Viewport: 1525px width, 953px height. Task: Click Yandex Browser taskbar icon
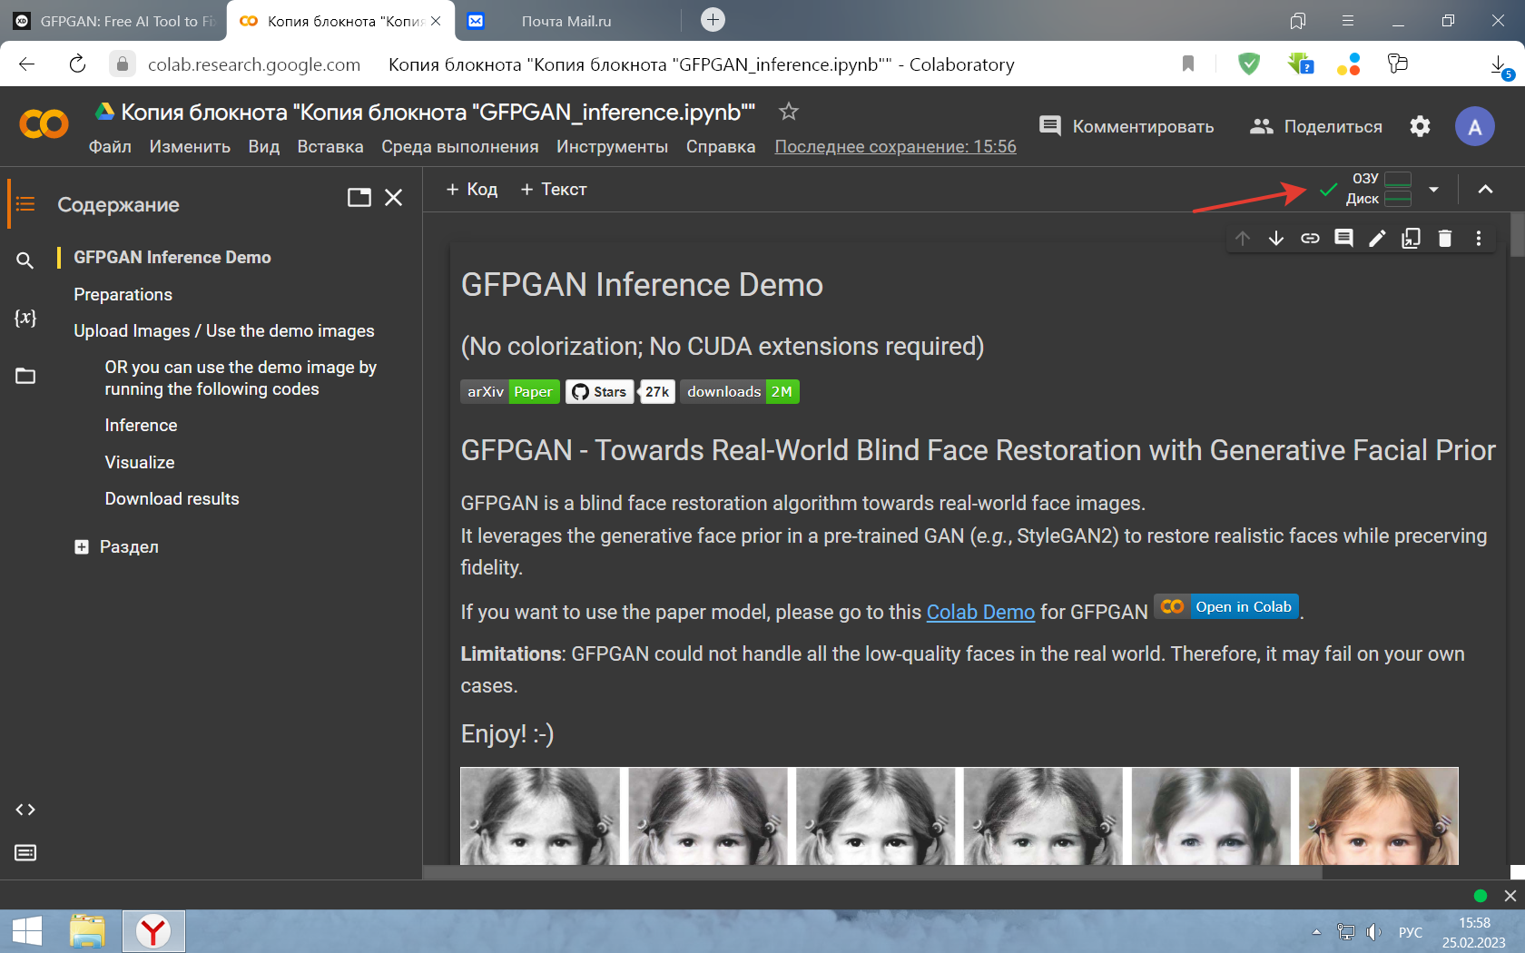point(153,931)
